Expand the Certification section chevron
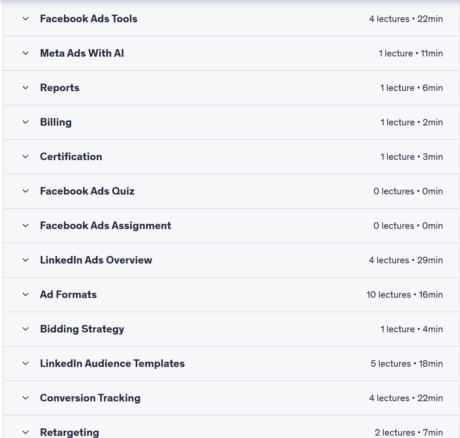The width and height of the screenshot is (460, 438). (x=26, y=157)
